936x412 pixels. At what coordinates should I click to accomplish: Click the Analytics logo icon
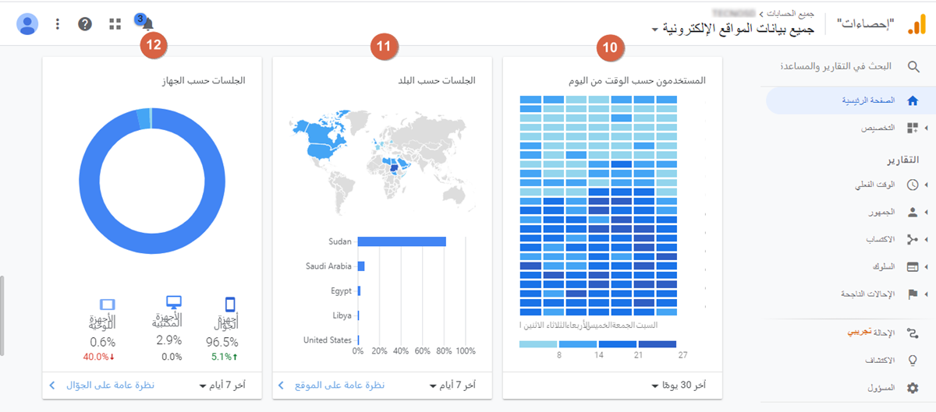pyautogui.click(x=916, y=25)
